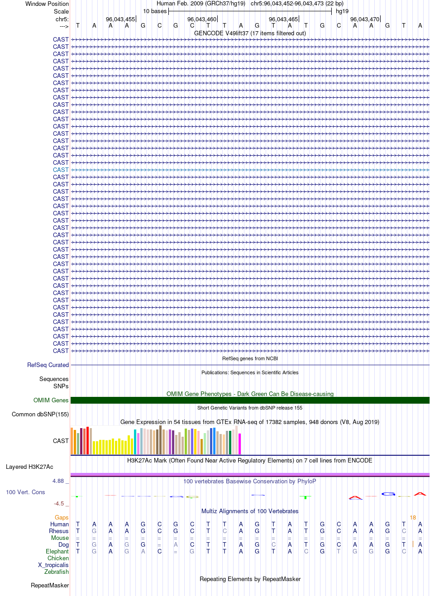Select the Rhesus alignment row label
Image resolution: width=430 pixels, height=596 pixels.
click(59, 531)
